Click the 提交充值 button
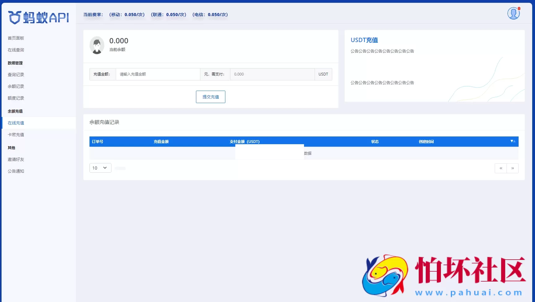This screenshot has height=302, width=535. coord(211,97)
